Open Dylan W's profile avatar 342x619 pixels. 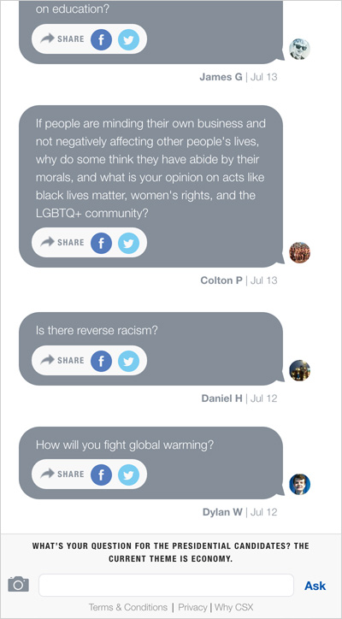click(300, 484)
